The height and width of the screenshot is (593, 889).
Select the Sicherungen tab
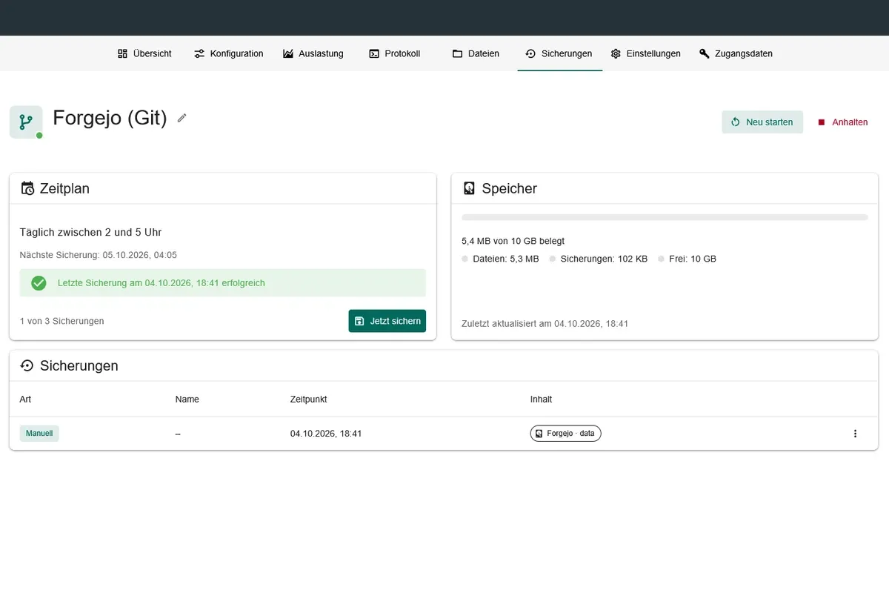[559, 53]
